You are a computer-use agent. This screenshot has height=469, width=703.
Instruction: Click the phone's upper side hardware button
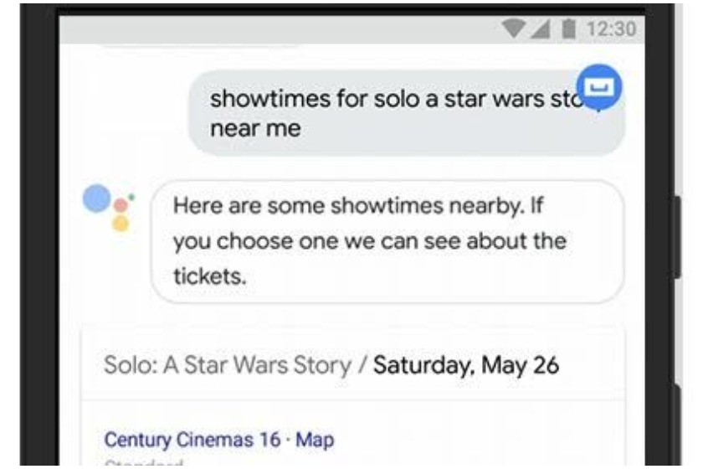pyautogui.click(x=676, y=237)
